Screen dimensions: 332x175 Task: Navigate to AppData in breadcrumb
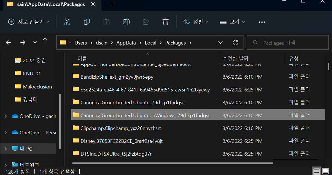click(126, 43)
